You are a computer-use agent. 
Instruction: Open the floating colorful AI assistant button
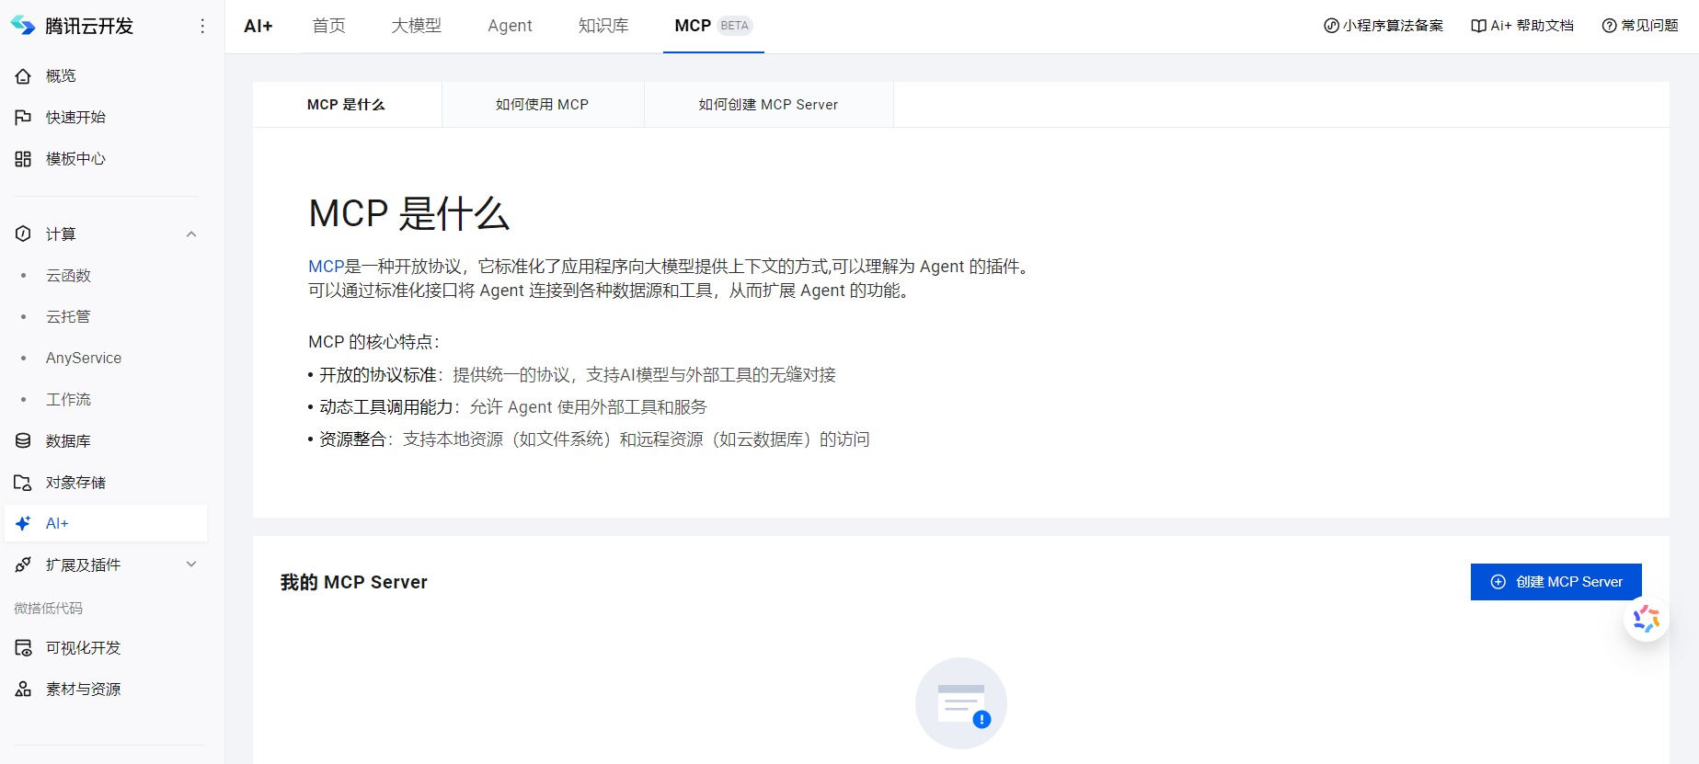tap(1646, 619)
